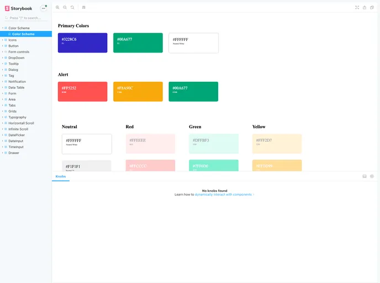Click the red #FF5252 alert swatch
The width and height of the screenshot is (380, 283).
83,91
